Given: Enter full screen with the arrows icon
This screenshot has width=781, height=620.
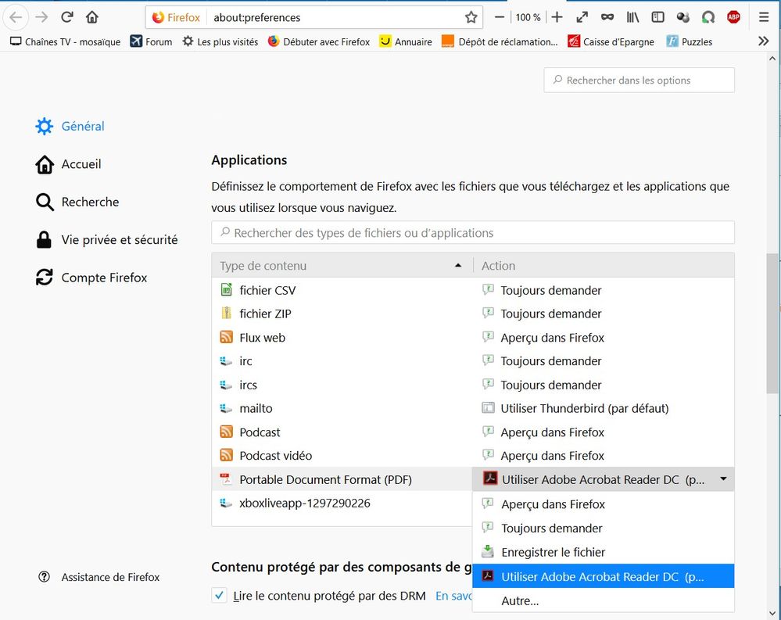Looking at the screenshot, I should pyautogui.click(x=582, y=17).
